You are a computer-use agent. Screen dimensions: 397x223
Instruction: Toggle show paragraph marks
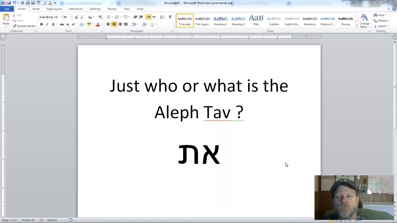(x=170, y=17)
